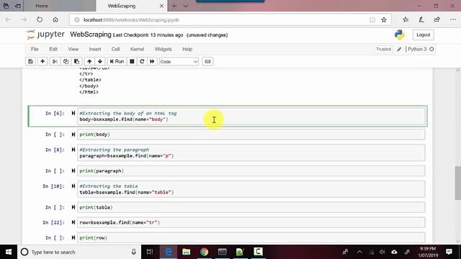The width and height of the screenshot is (461, 259).
Task: Open the Kernel menu
Action: (137, 49)
